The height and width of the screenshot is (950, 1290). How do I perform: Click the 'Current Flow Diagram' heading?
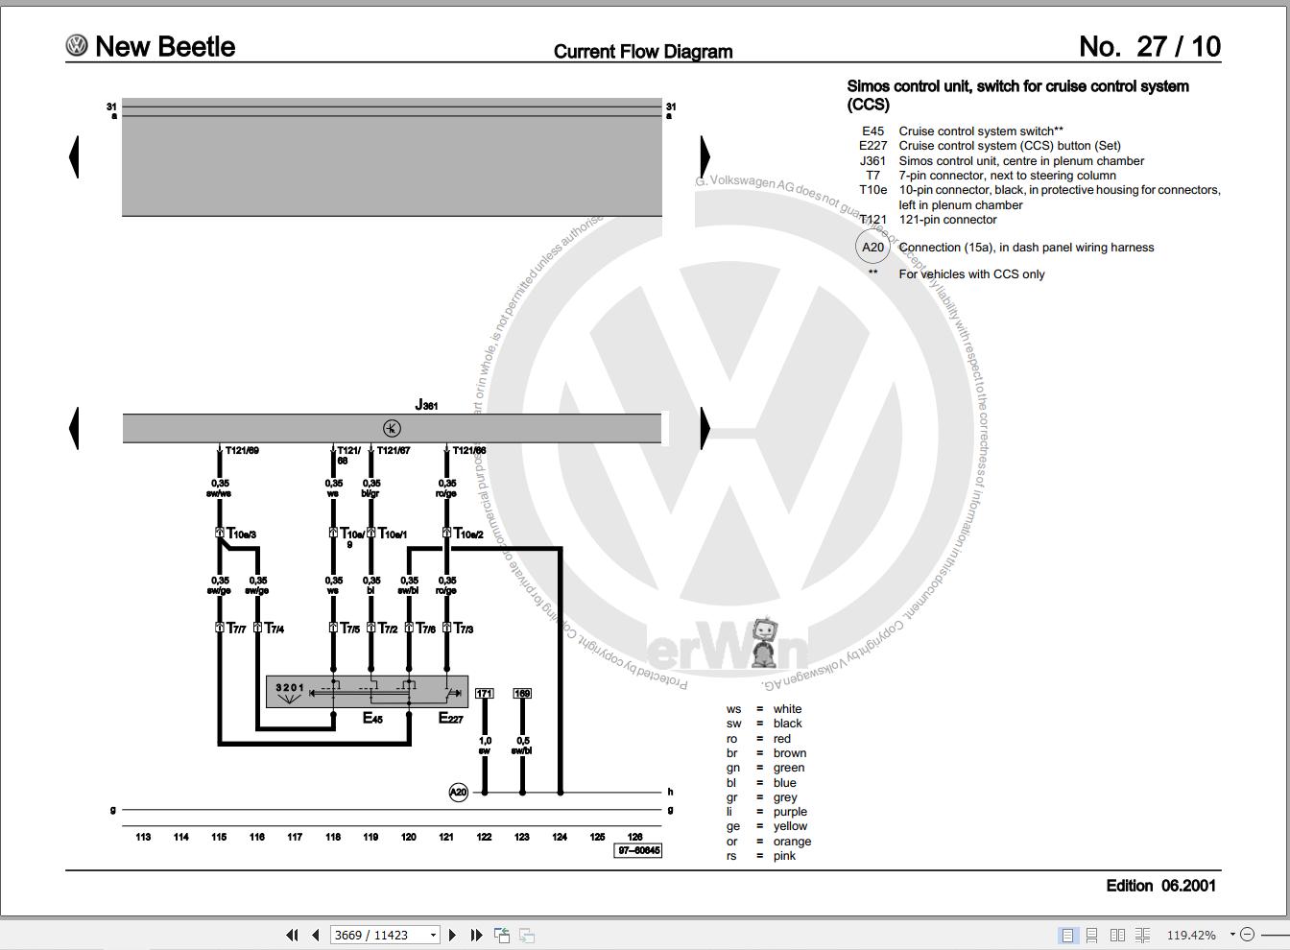coord(643,52)
